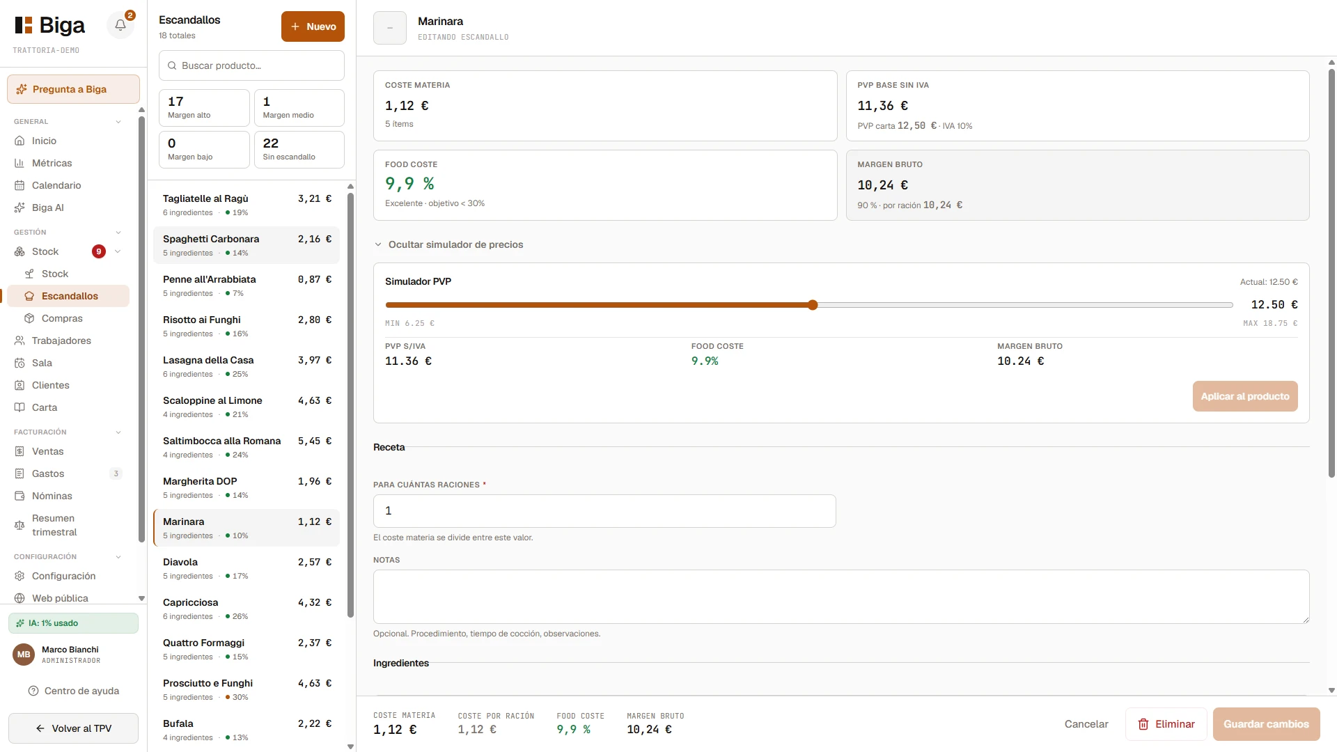The width and height of the screenshot is (1337, 752).
Task: Collapse the Gestión section
Action: pos(118,233)
